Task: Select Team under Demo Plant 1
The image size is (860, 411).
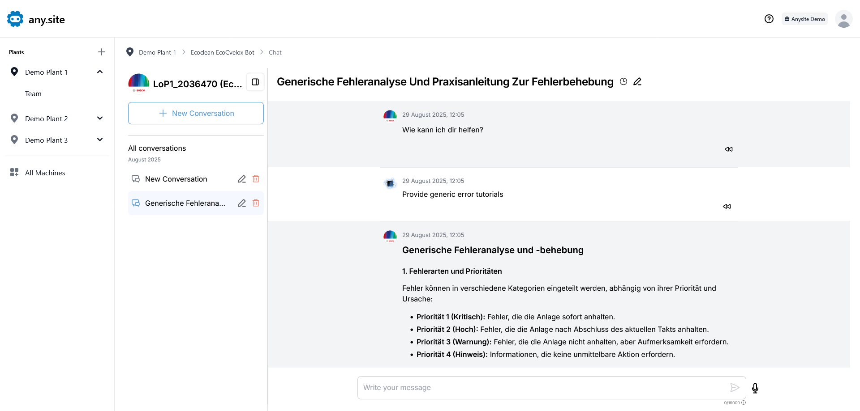Action: 33,93
